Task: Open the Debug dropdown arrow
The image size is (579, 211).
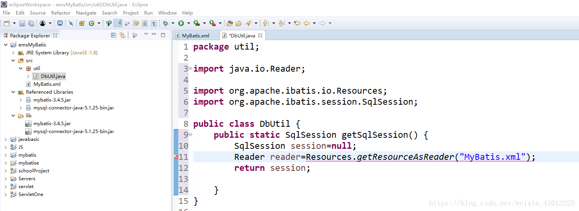Action: (x=173, y=23)
